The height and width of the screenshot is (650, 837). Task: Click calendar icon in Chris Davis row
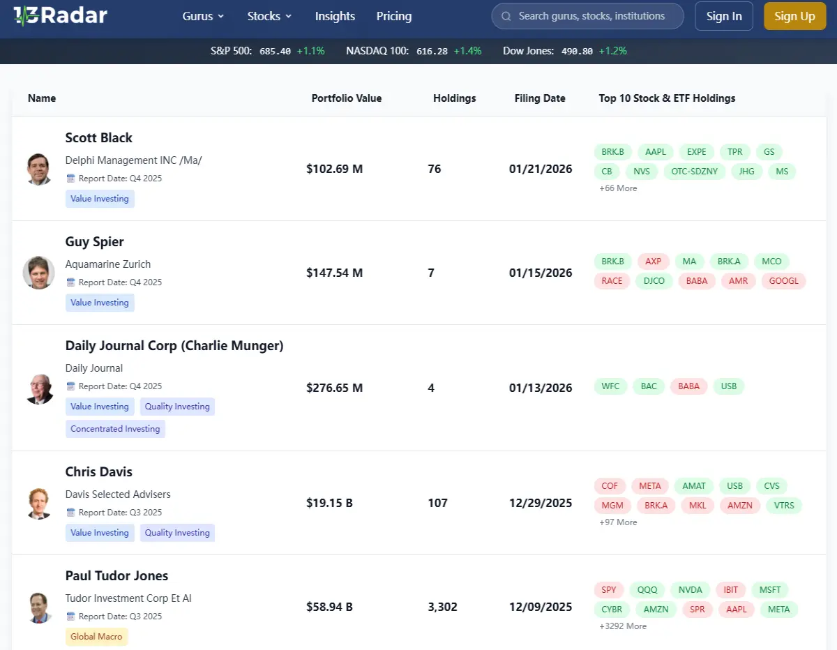coord(70,513)
